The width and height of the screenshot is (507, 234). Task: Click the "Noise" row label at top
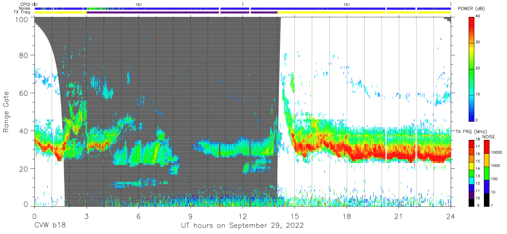(x=25, y=8)
